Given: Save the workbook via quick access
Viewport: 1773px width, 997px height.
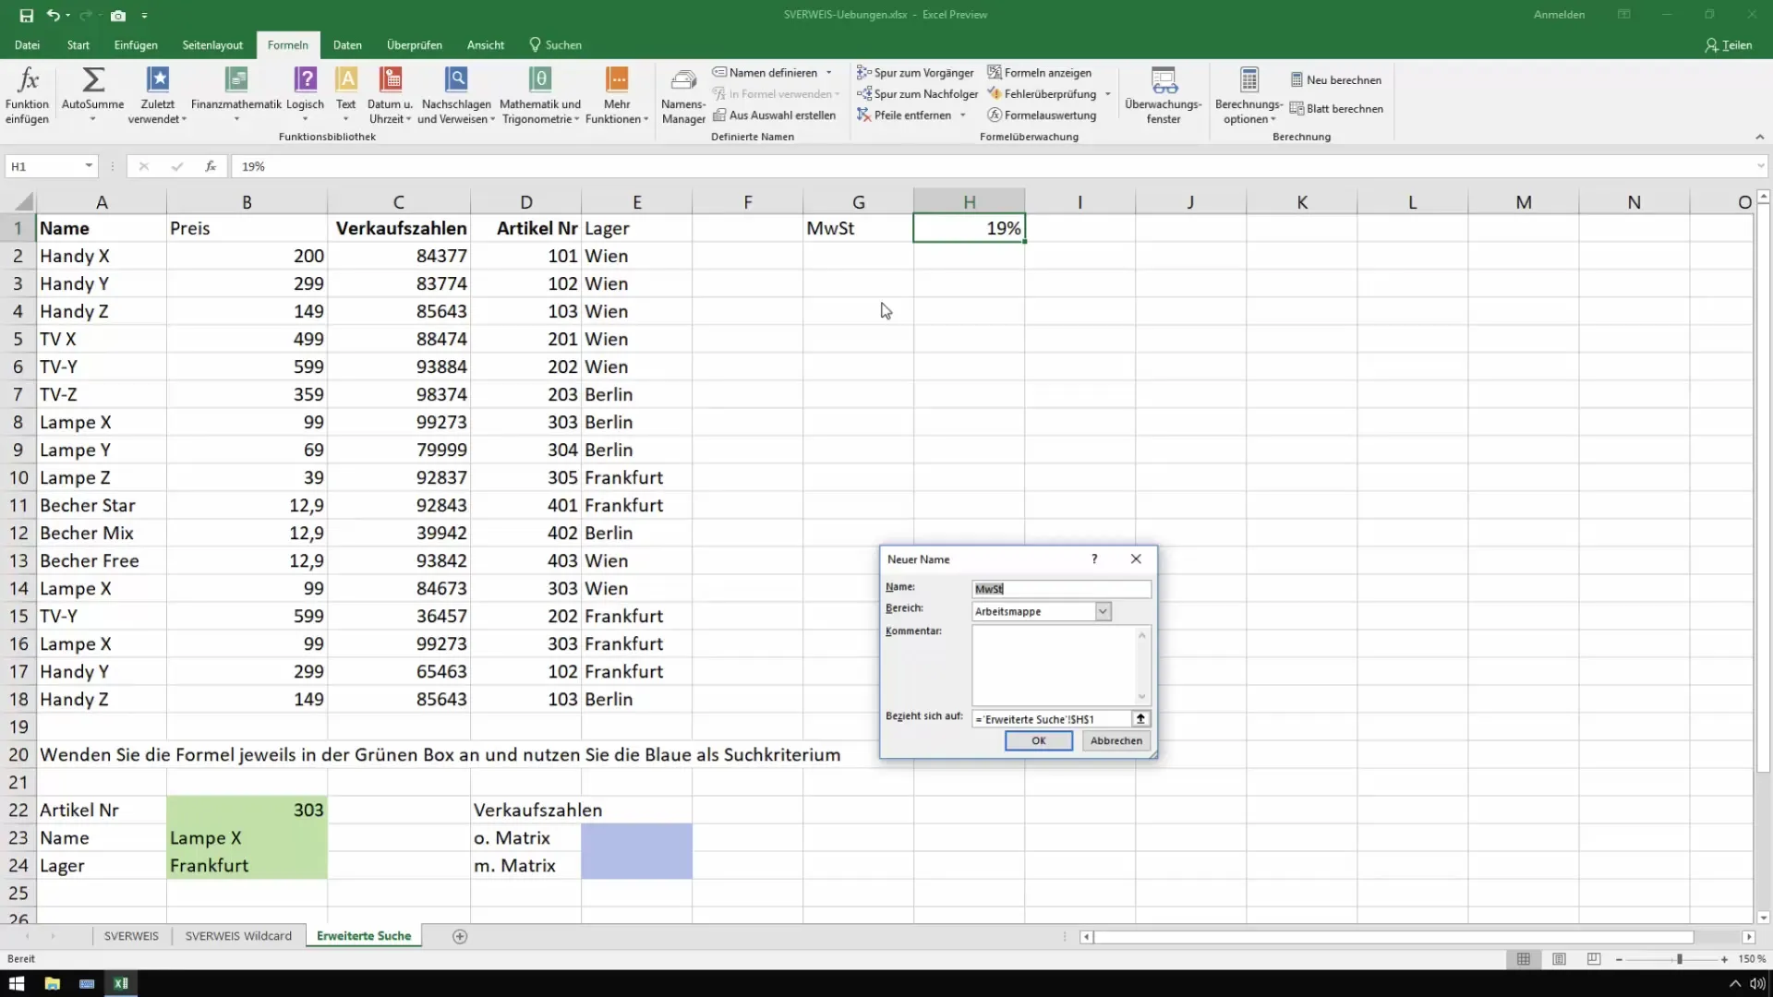Looking at the screenshot, I should [26, 16].
